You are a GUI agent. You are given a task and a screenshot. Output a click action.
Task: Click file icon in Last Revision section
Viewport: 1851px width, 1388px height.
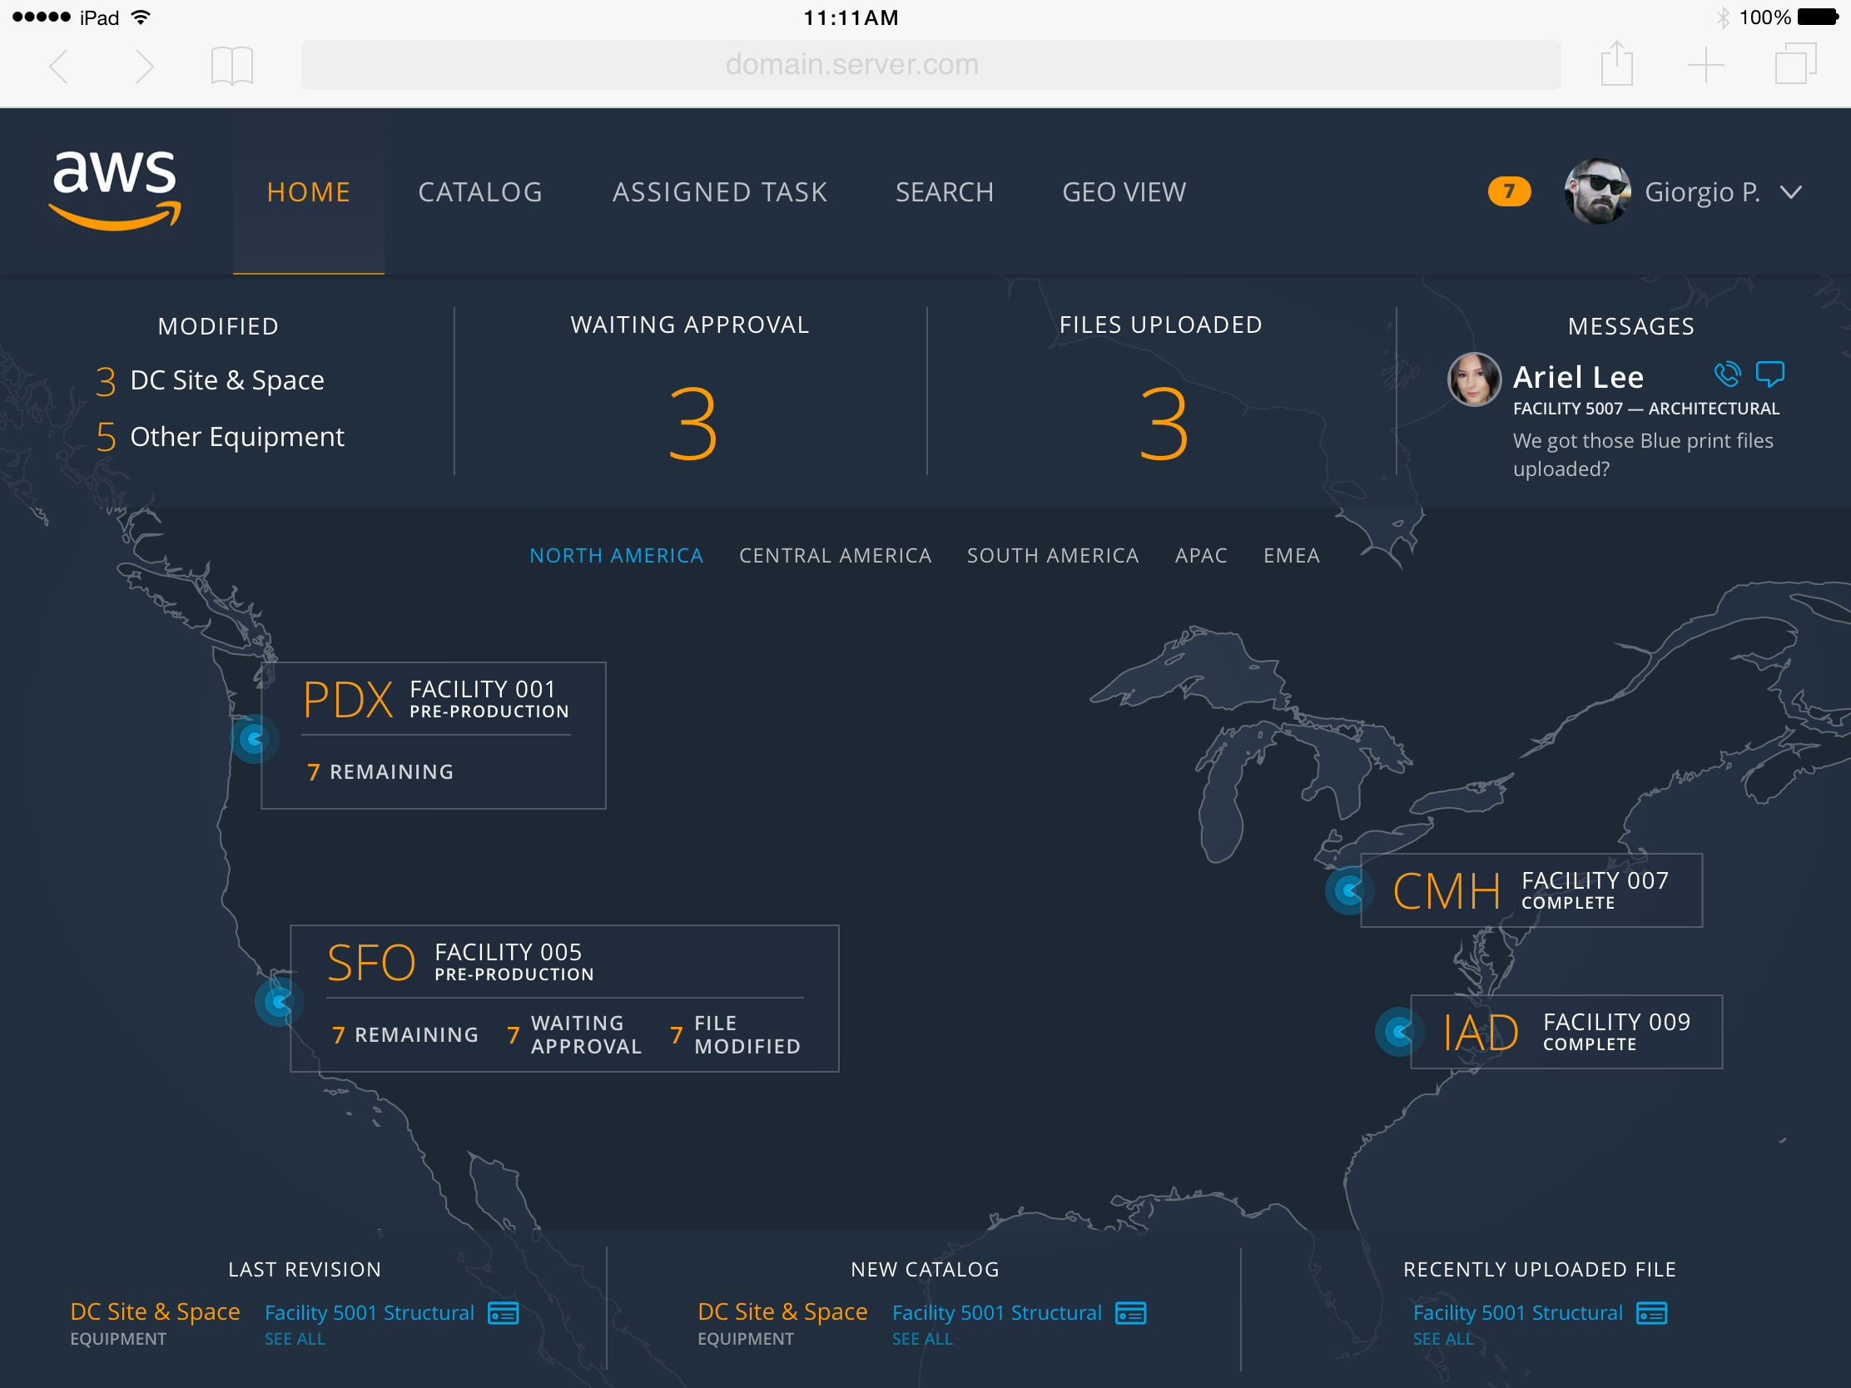pos(503,1314)
